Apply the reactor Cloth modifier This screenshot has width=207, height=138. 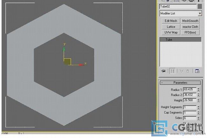click(190, 27)
